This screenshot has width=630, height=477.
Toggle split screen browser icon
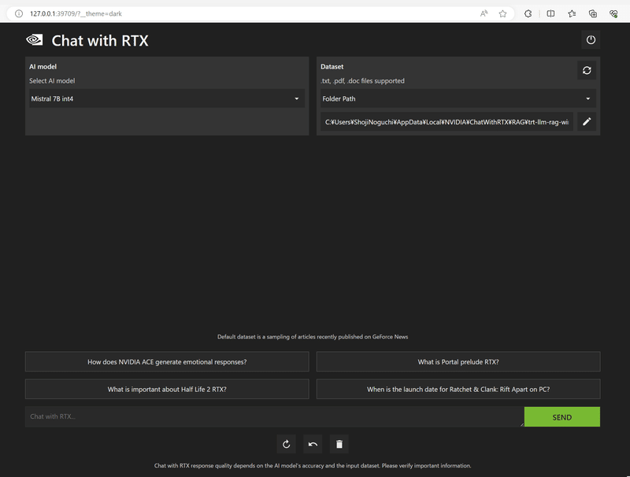pos(550,13)
